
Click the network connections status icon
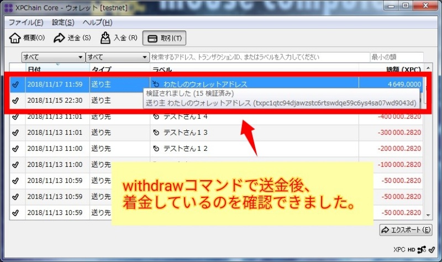pyautogui.click(x=422, y=250)
